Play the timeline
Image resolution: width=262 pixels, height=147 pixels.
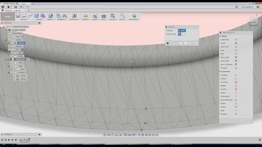pos(9,140)
